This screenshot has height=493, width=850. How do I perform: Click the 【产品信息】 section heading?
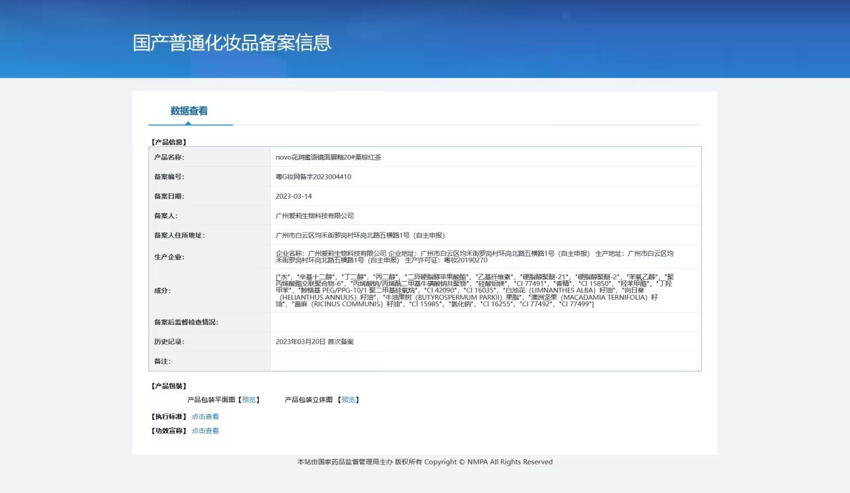click(168, 142)
